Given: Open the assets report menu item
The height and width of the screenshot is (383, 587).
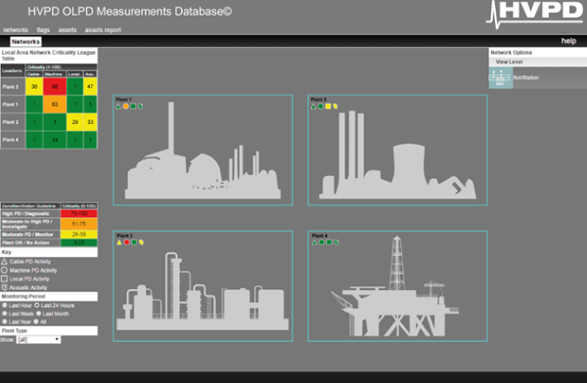Looking at the screenshot, I should [103, 30].
